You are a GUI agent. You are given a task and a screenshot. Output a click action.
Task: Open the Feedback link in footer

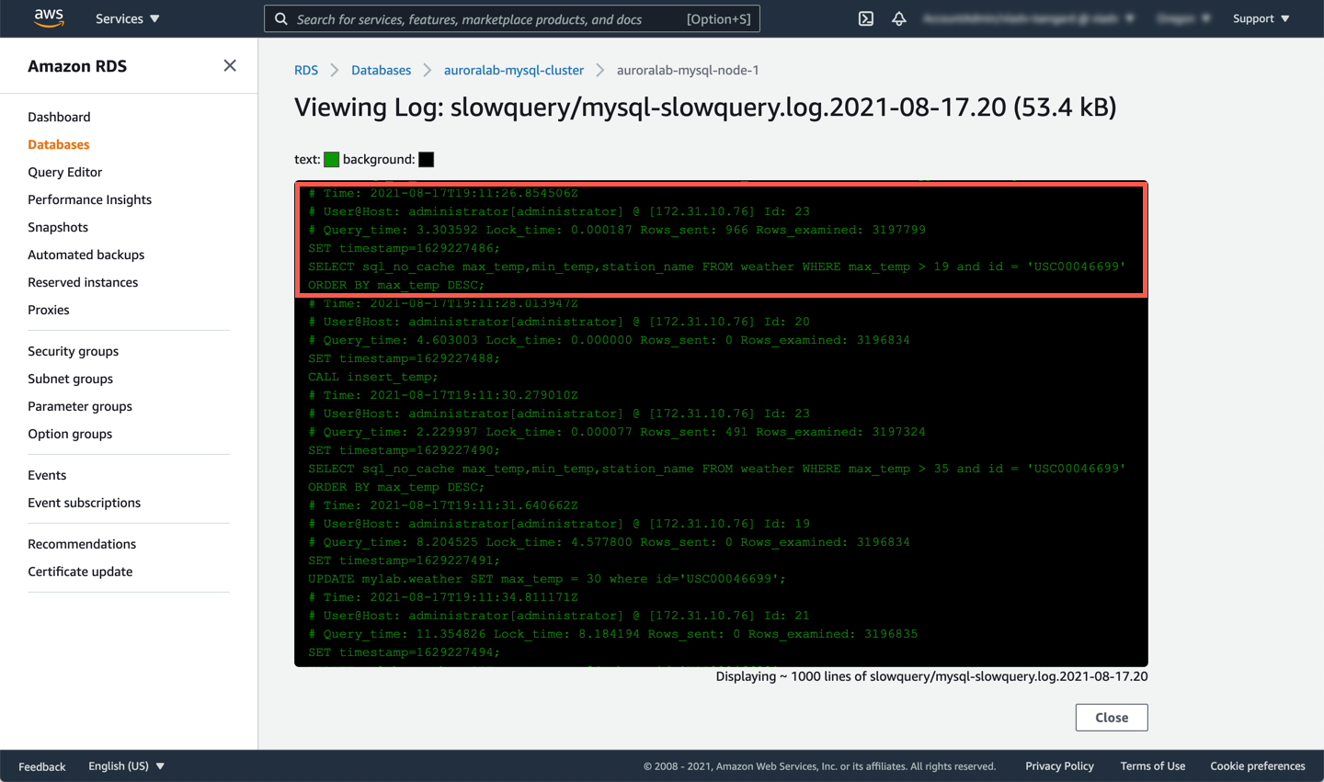click(42, 766)
